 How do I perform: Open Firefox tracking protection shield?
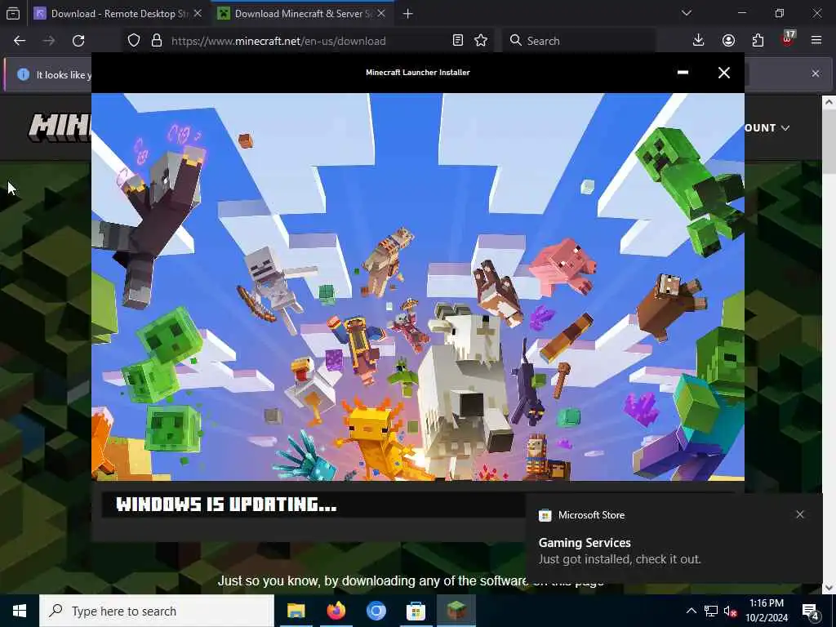pyautogui.click(x=134, y=41)
